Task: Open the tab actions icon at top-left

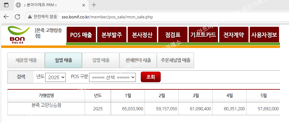Action: (x=6, y=5)
